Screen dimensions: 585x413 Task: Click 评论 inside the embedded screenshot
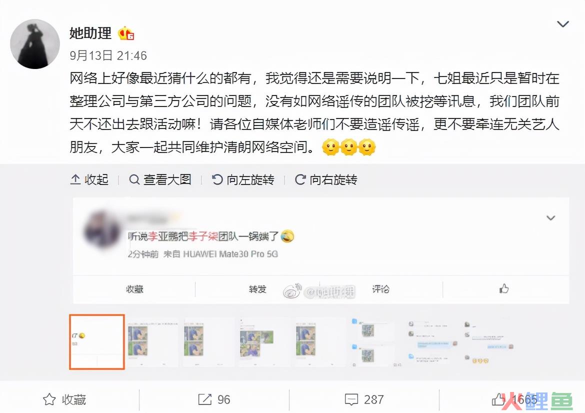pos(380,289)
